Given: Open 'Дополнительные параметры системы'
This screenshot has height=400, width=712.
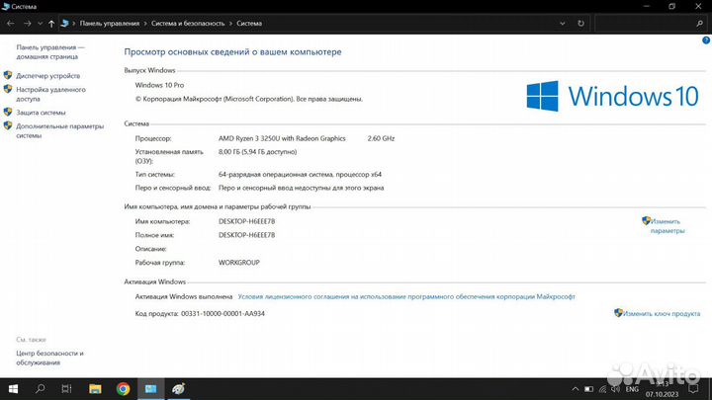Looking at the screenshot, I should click(60, 130).
